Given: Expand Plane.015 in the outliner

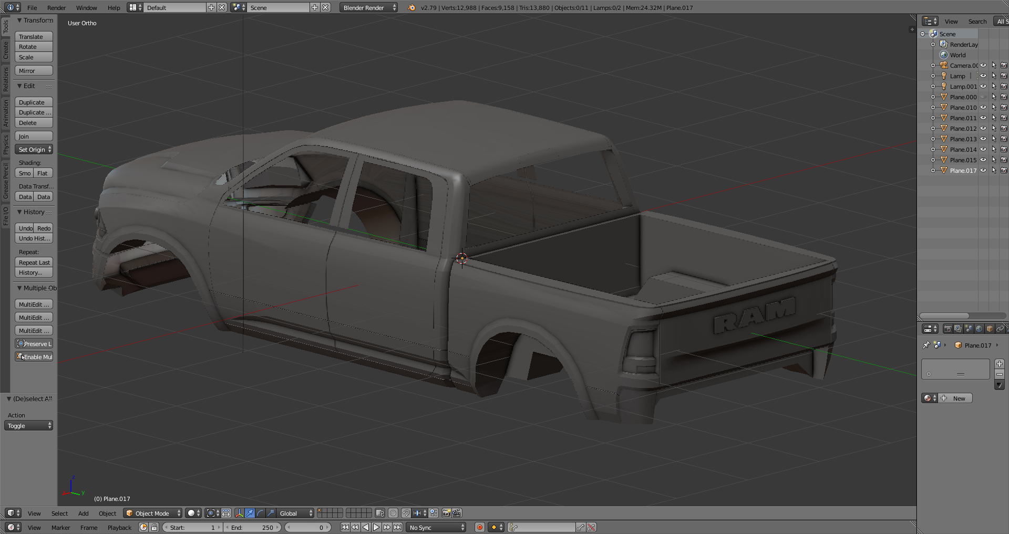Looking at the screenshot, I should tap(933, 160).
